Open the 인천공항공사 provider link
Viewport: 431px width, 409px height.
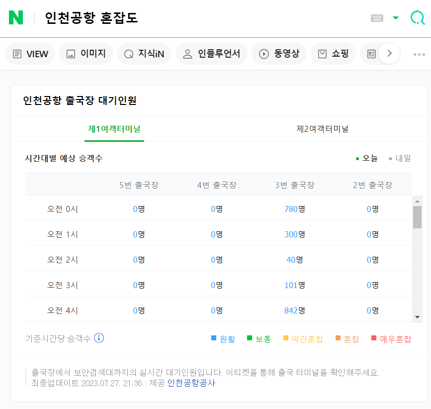(x=191, y=383)
